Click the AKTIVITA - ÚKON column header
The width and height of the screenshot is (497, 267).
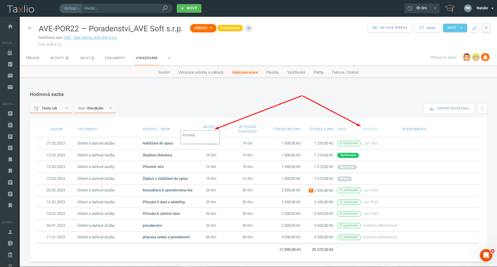pos(156,129)
